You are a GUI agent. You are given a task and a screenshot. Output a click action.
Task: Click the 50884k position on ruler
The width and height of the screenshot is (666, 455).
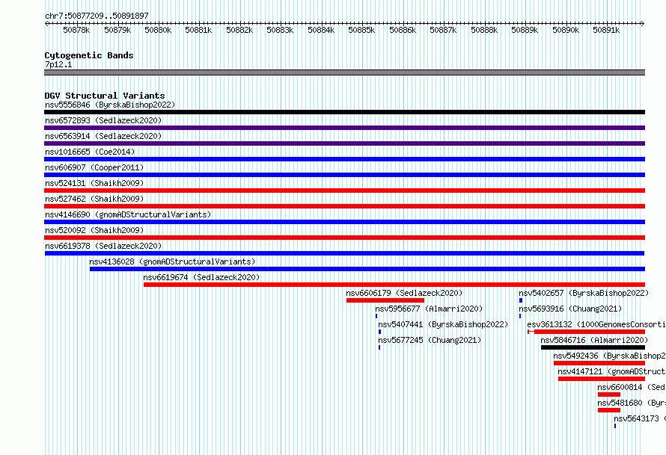point(321,30)
